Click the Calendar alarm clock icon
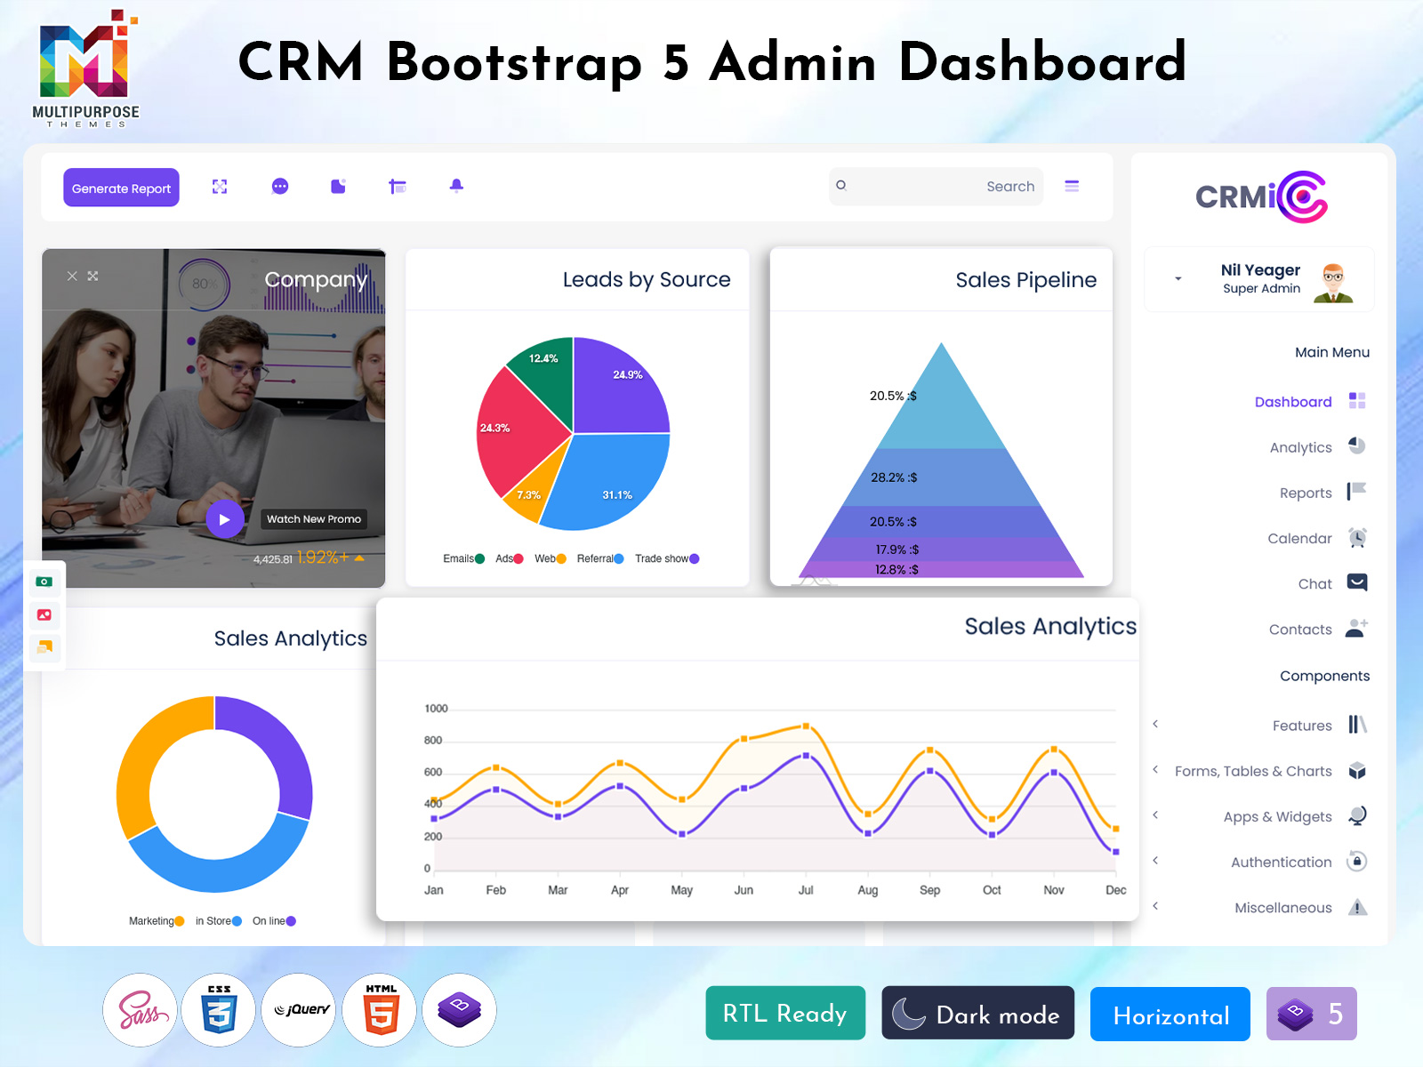Image resolution: width=1423 pixels, height=1067 pixels. (x=1357, y=538)
